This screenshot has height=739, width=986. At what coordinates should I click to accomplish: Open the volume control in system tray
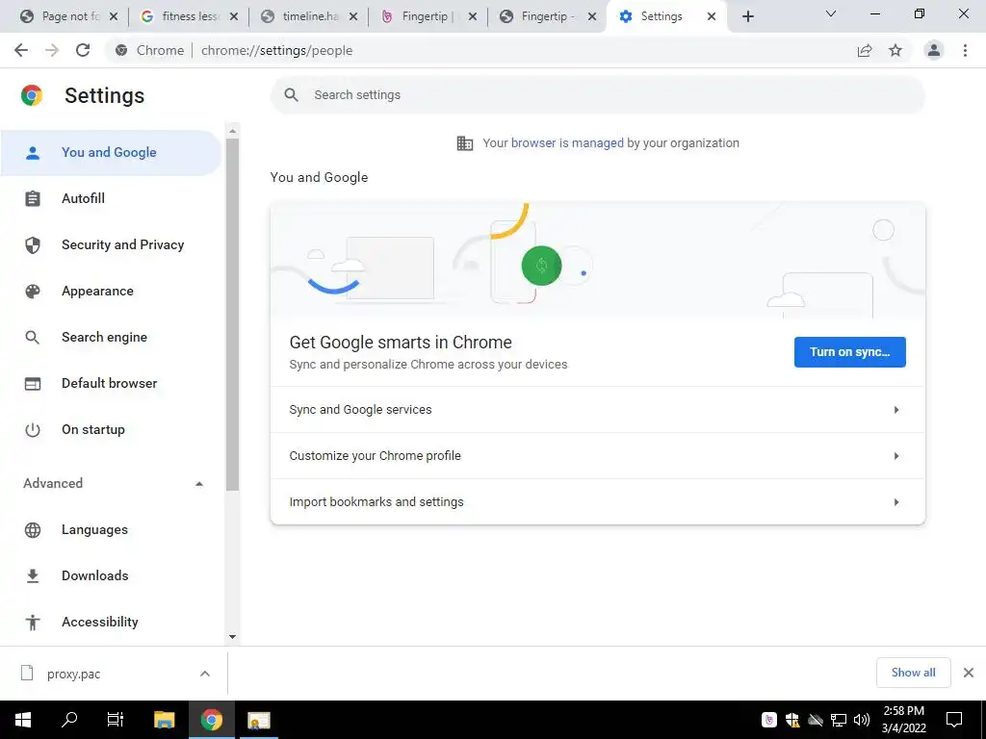(x=862, y=720)
